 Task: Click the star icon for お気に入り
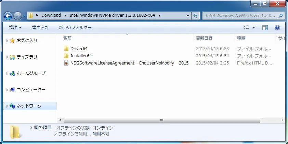(x=12, y=40)
